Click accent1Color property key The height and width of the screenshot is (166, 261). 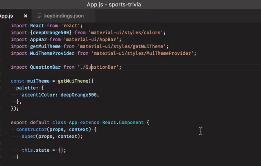click(39, 95)
